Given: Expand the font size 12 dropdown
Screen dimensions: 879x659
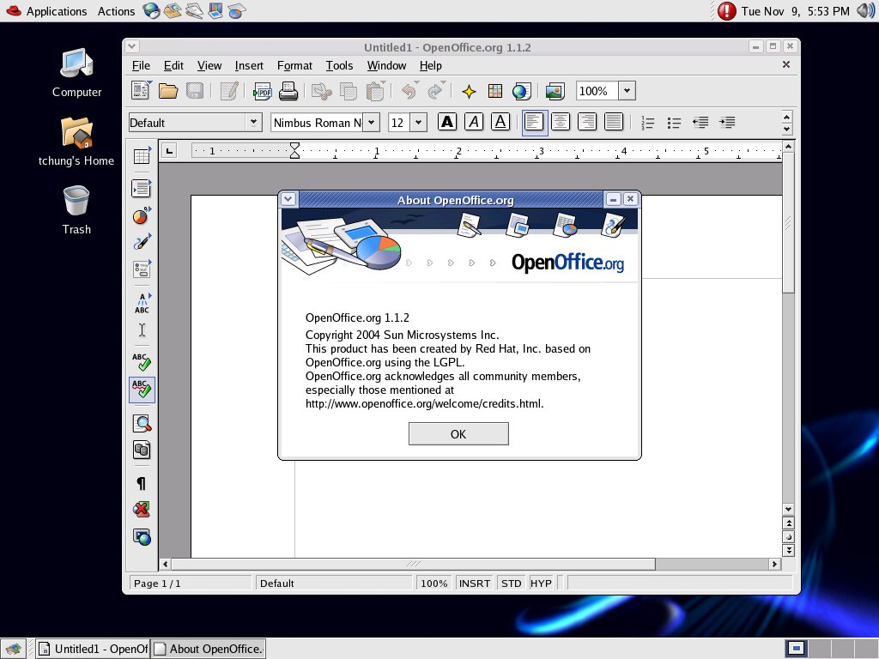Looking at the screenshot, I should (418, 122).
